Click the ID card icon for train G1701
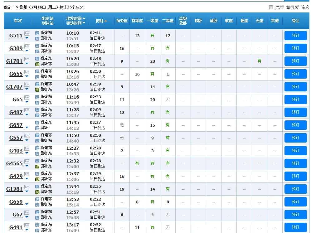 [x=27, y=59]
